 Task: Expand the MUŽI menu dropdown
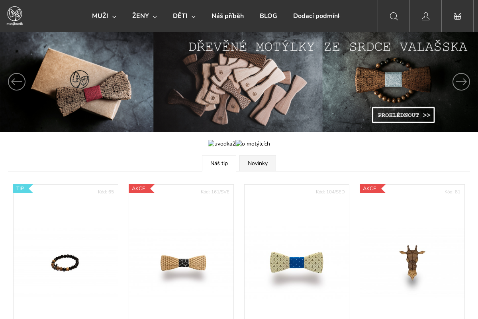[x=104, y=16]
